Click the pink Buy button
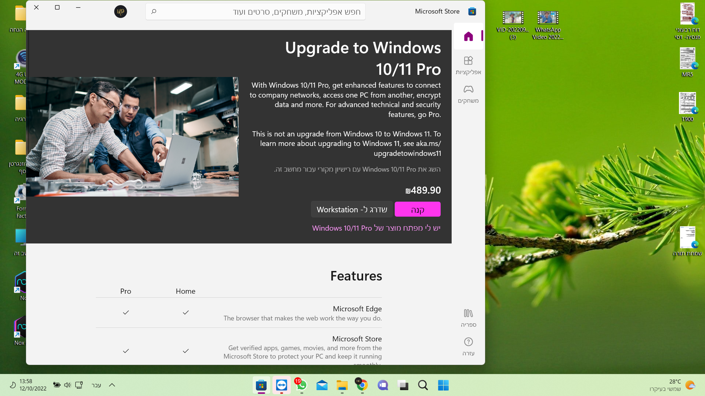The image size is (705, 396). pyautogui.click(x=417, y=209)
